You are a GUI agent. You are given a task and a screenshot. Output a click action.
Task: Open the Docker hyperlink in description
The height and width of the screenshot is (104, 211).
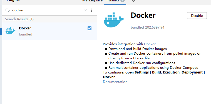tap(150, 44)
